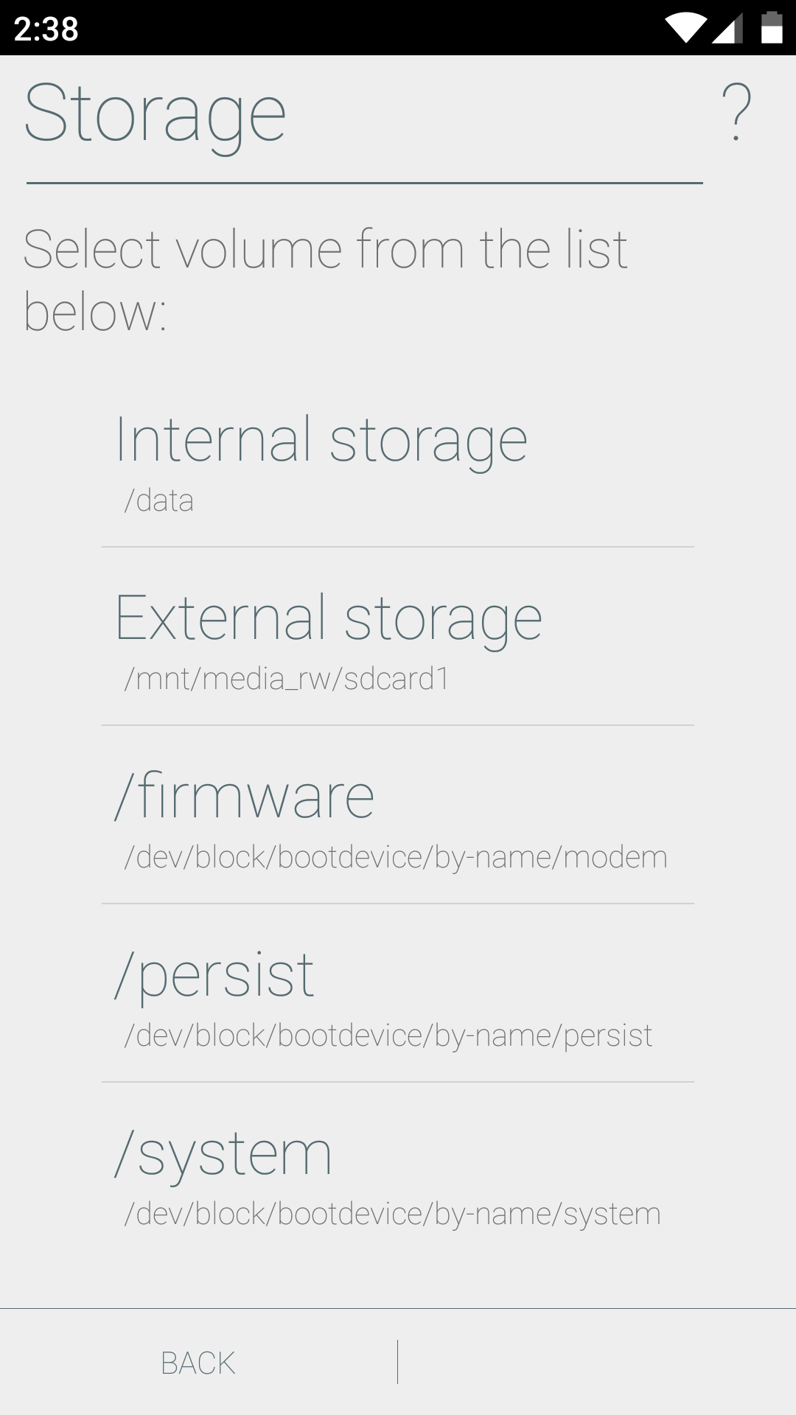Tap the cellular signal status icon
This screenshot has width=796, height=1415.
[727, 29]
